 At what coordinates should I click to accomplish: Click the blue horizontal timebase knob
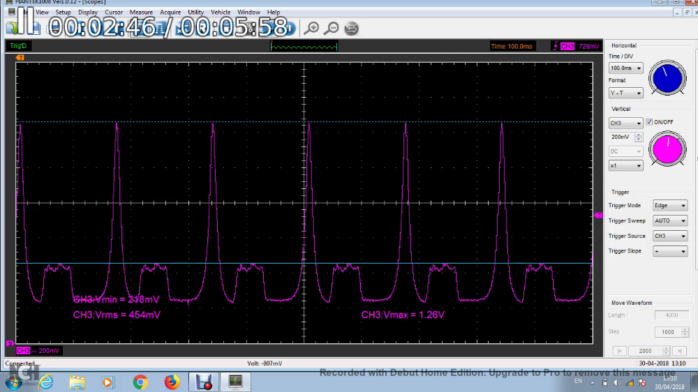(667, 78)
